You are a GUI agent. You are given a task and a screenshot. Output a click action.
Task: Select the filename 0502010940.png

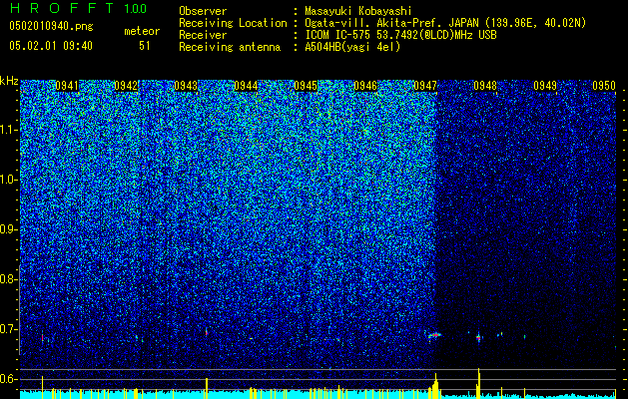point(51,26)
